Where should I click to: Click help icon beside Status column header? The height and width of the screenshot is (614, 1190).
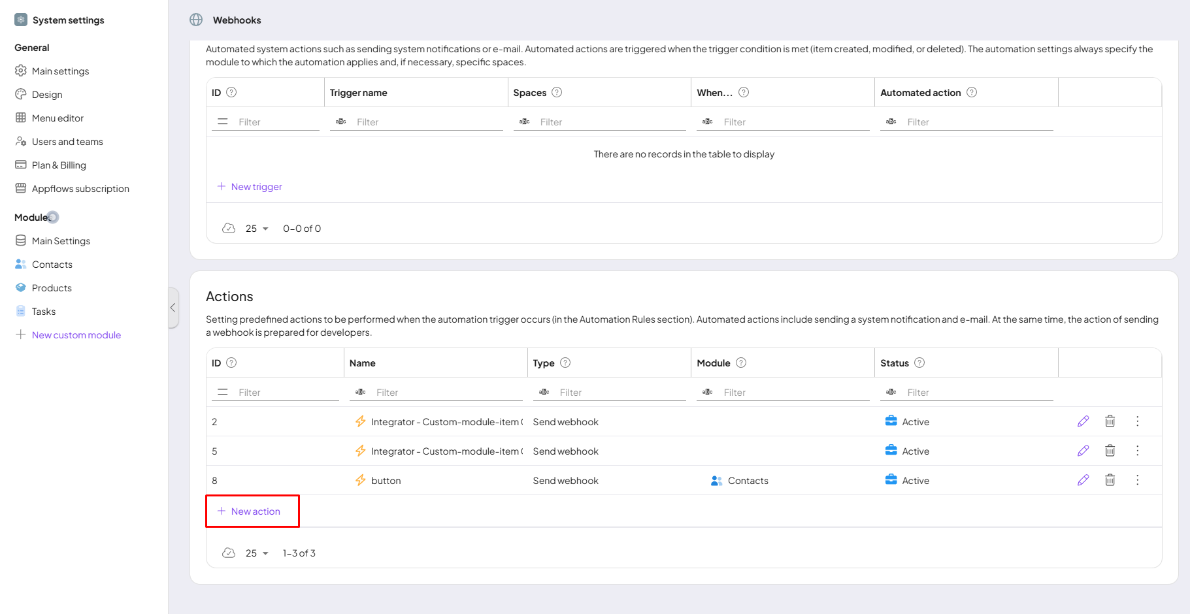click(919, 363)
